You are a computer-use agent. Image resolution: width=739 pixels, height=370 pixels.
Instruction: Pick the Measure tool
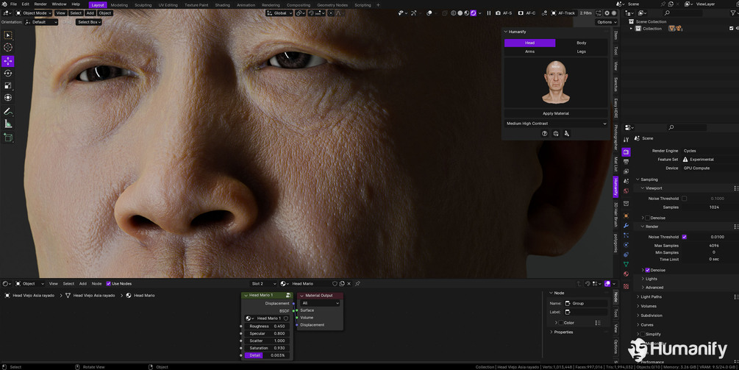(x=8, y=124)
